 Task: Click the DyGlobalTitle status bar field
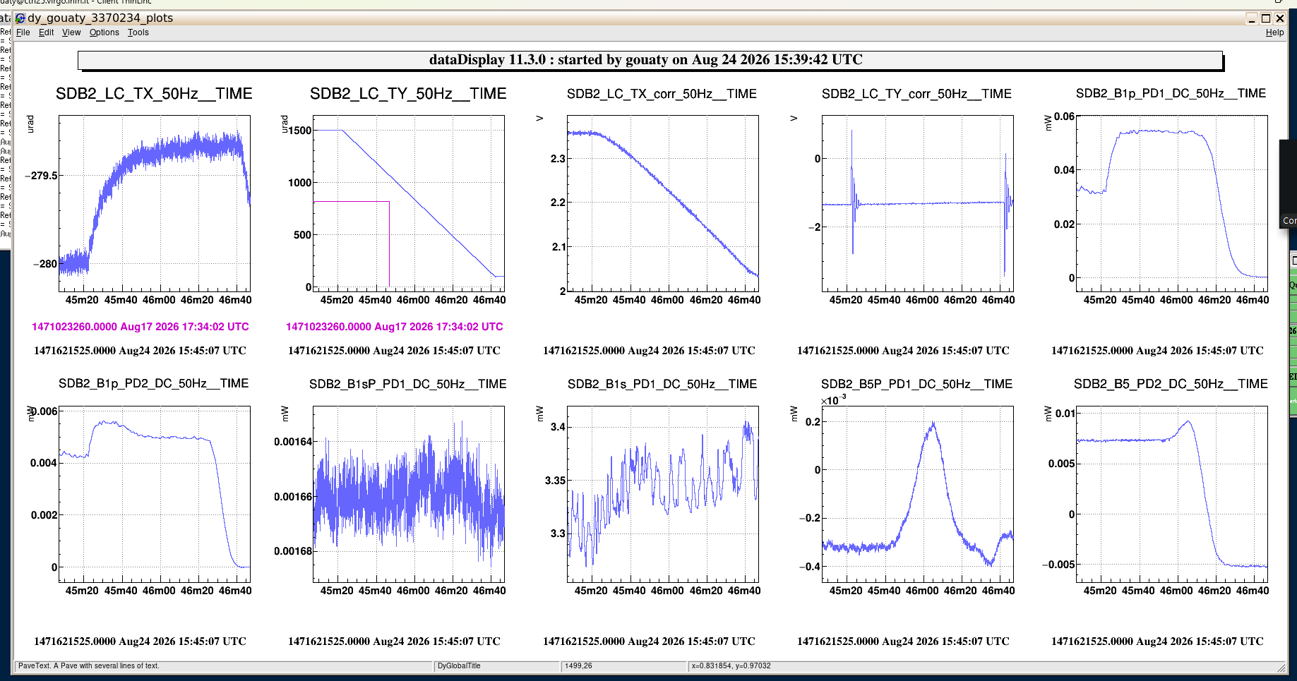click(496, 666)
